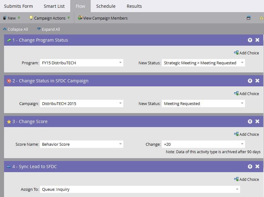Click View Campaign Members button

click(103, 18)
